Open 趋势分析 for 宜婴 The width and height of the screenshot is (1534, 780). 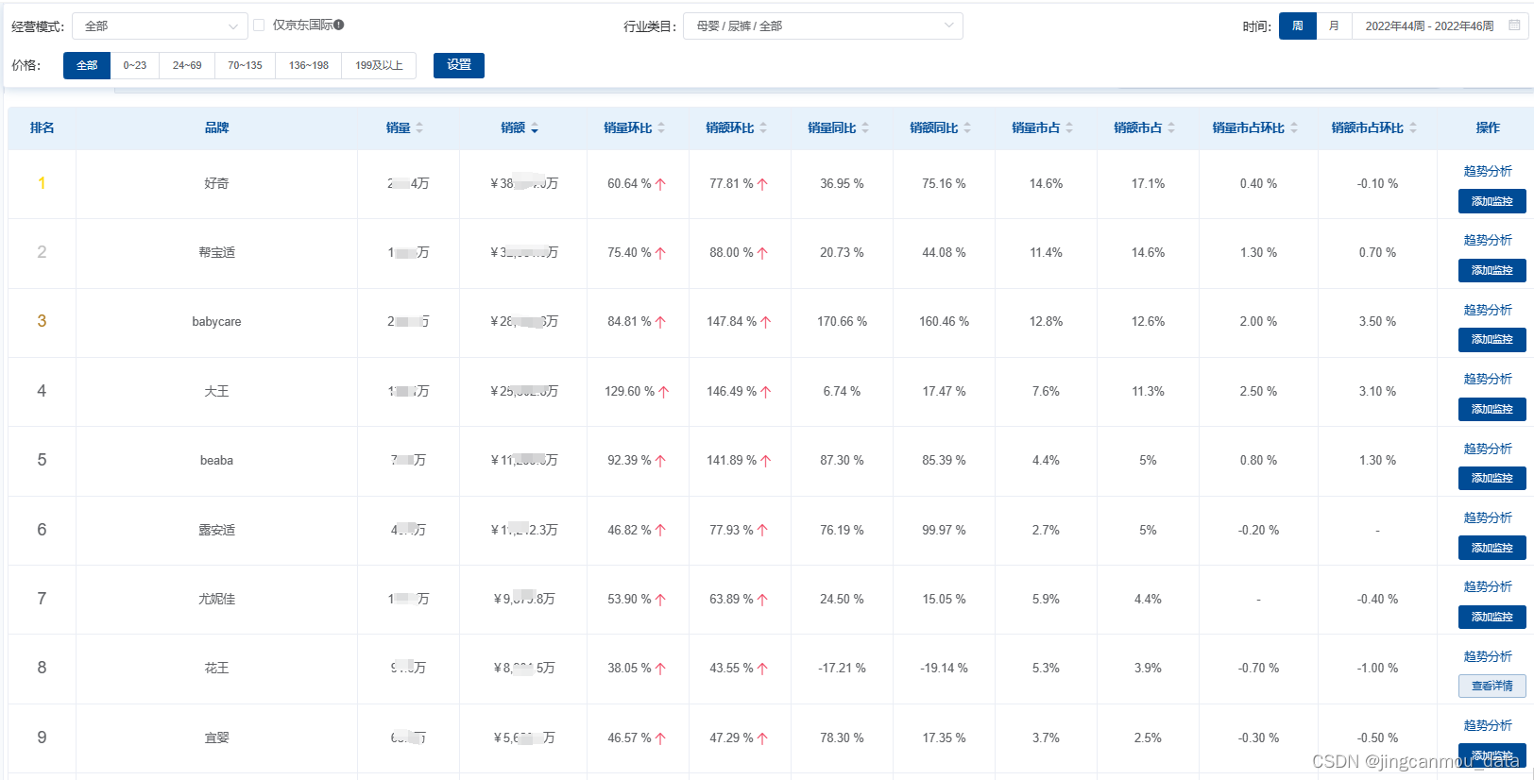(x=1488, y=725)
